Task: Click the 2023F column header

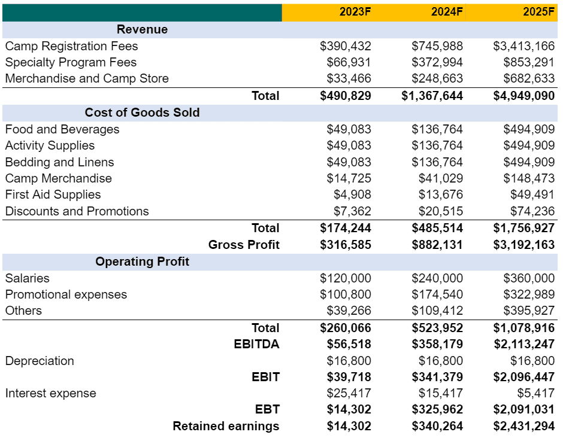Action: pyautogui.click(x=355, y=12)
